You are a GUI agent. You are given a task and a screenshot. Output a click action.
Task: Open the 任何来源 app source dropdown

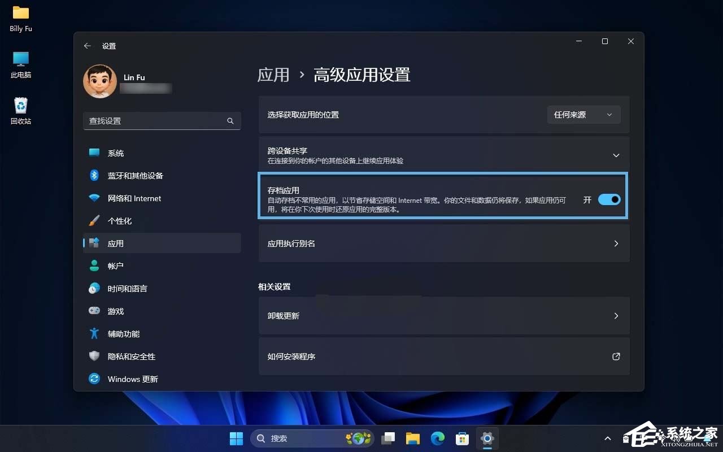pos(583,115)
